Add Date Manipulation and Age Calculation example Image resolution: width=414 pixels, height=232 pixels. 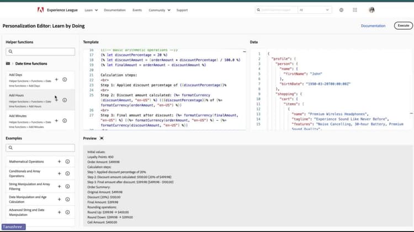(59, 199)
